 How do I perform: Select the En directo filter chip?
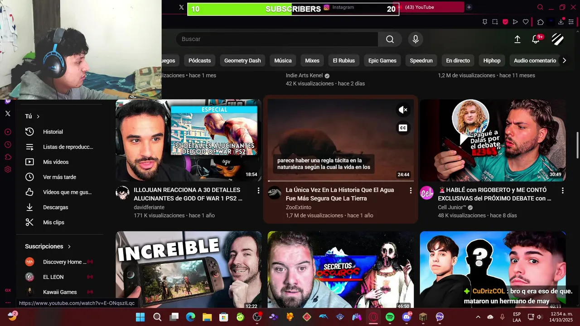point(458,61)
